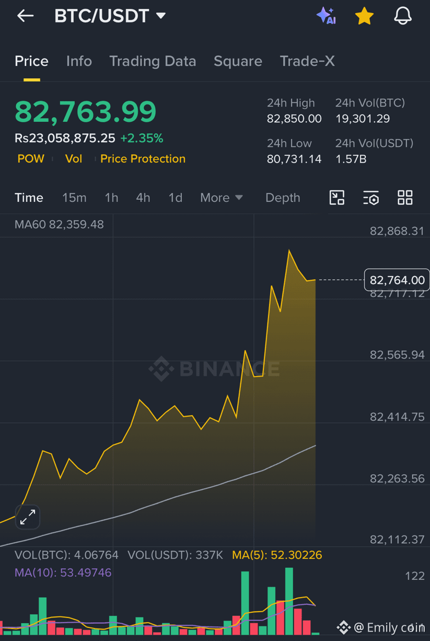Click the 24h High value 82,850.00

(x=294, y=119)
